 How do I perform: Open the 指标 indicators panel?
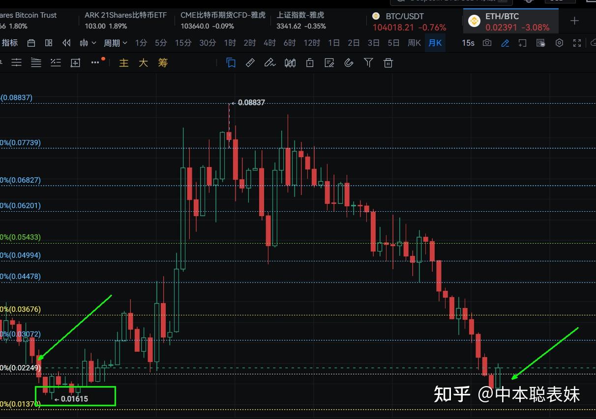point(10,43)
